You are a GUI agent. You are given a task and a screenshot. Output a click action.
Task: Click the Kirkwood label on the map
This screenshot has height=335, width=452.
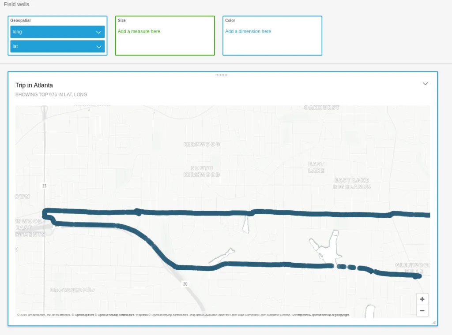pyautogui.click(x=202, y=145)
